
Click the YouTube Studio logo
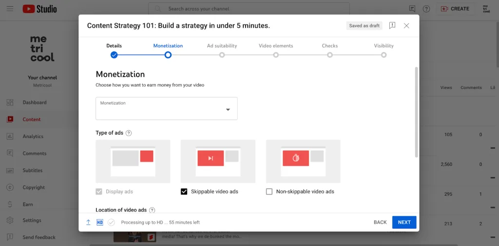pyautogui.click(x=39, y=9)
